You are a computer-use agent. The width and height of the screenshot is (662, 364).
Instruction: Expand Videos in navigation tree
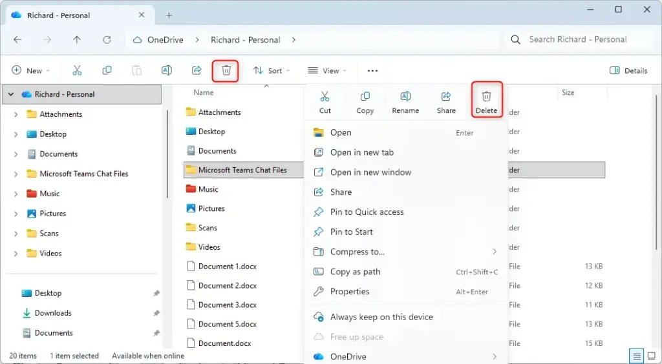16,254
